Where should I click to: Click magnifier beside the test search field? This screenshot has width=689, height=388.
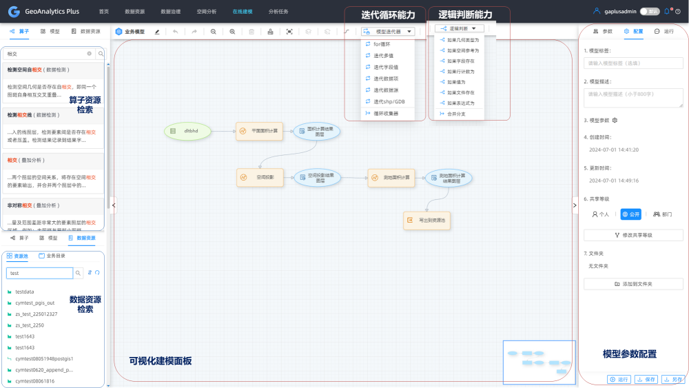(x=78, y=273)
